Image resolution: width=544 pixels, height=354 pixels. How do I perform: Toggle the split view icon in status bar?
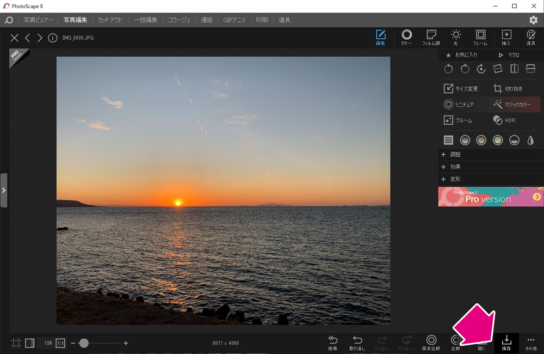[30, 343]
